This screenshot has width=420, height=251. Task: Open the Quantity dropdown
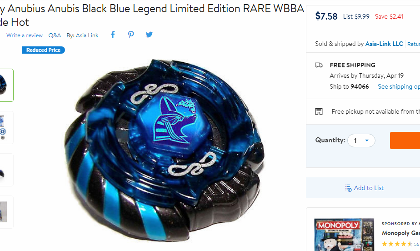coord(361,141)
